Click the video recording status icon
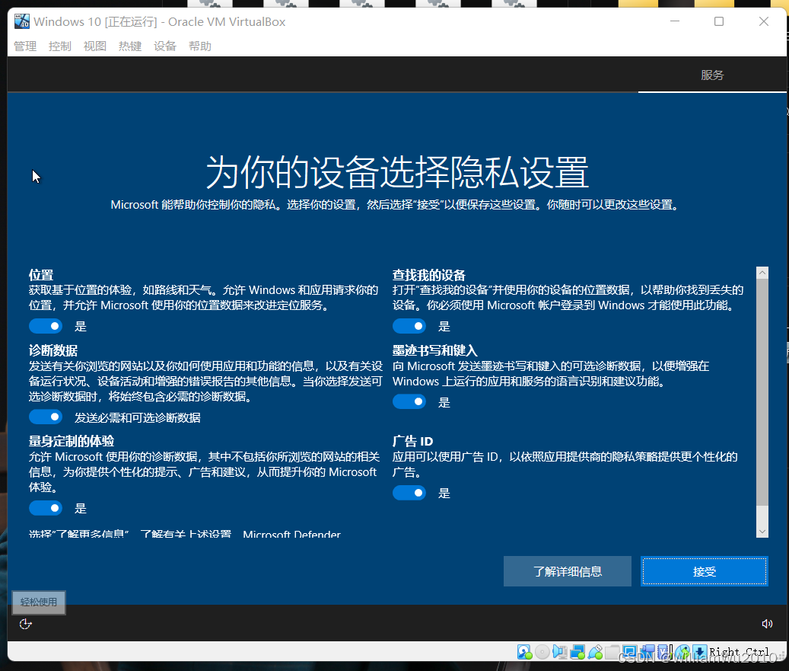This screenshot has width=789, height=671. point(647,652)
